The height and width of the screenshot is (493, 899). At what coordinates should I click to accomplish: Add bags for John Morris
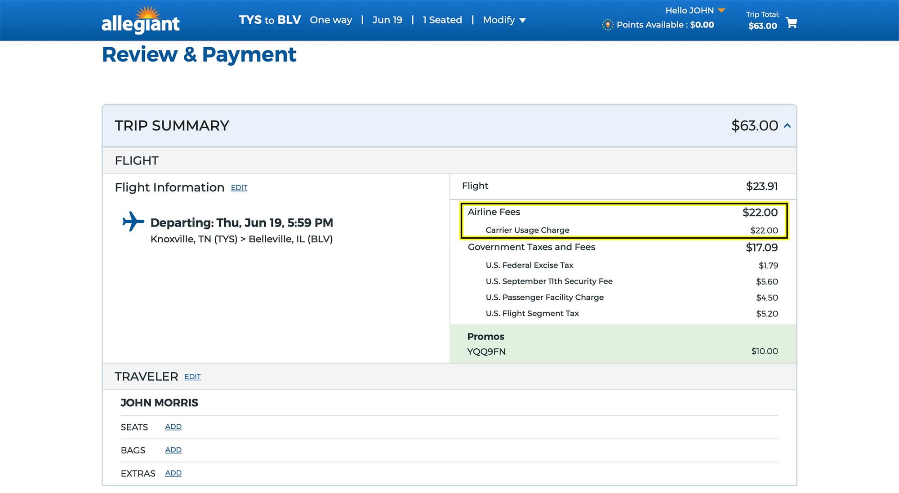pyautogui.click(x=173, y=450)
